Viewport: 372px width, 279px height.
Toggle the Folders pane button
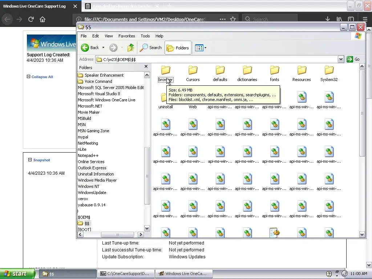pos(178,48)
